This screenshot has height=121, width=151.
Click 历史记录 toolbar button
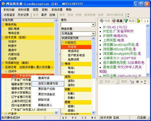pos(23,15)
